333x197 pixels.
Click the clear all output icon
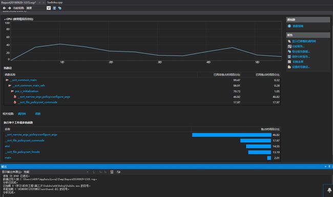click(x=112, y=172)
